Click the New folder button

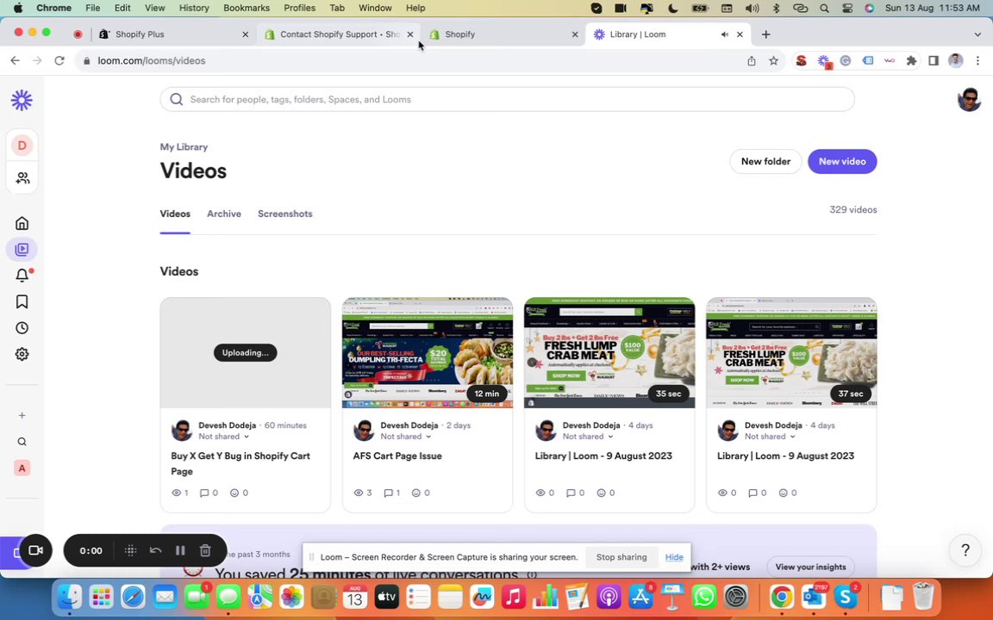[765, 161]
